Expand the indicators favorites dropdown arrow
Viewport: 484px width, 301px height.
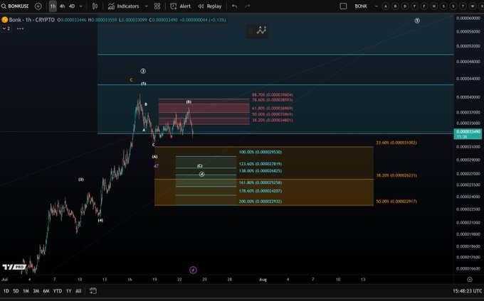point(147,6)
